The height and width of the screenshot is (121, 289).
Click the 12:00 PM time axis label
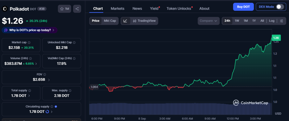click(x=233, y=118)
